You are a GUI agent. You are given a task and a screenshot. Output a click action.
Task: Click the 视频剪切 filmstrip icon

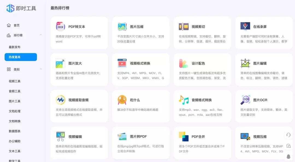coord(183,27)
